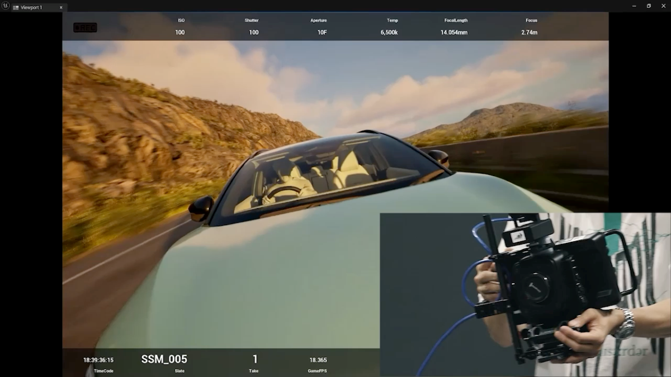The width and height of the screenshot is (671, 377).
Task: Click the Viewport 1 tab icon
Action: click(x=16, y=7)
